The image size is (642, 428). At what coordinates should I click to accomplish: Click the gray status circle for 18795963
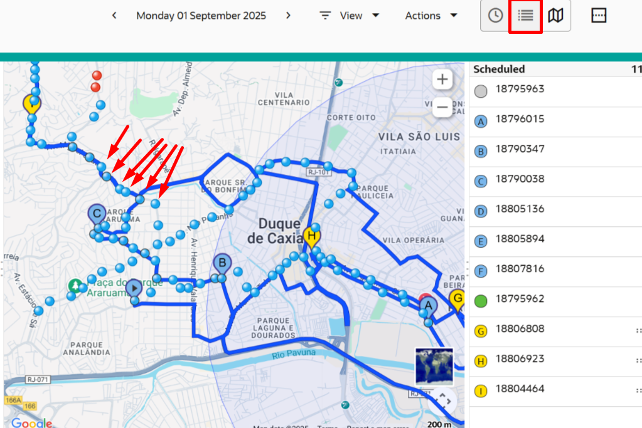(481, 91)
